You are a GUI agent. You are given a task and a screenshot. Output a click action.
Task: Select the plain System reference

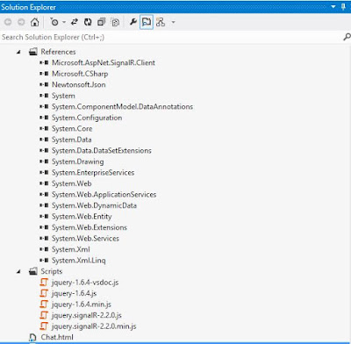coord(63,96)
